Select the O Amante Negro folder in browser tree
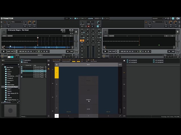 coord(12,87)
